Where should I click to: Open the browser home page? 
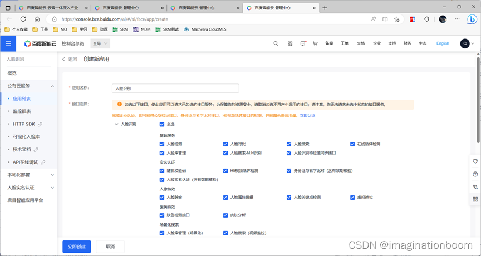point(37,19)
